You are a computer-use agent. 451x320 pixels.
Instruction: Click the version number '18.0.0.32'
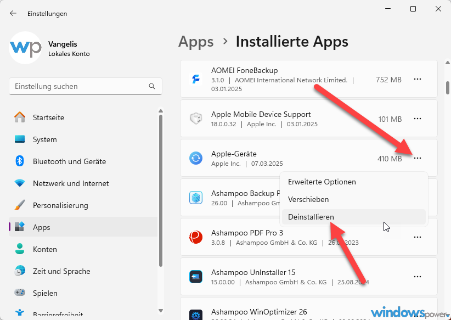pos(223,124)
